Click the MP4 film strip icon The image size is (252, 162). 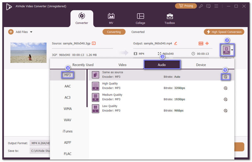[x=135, y=53]
